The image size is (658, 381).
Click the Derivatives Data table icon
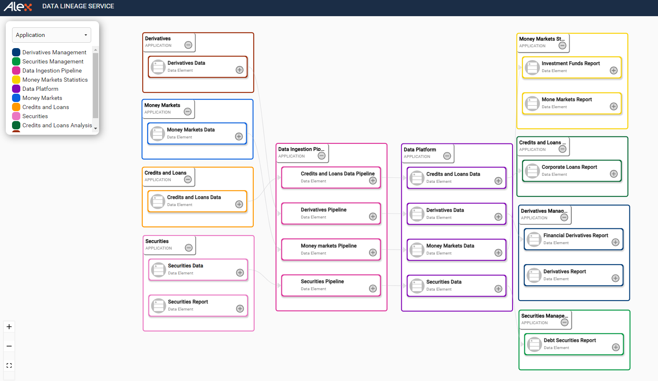pos(158,67)
